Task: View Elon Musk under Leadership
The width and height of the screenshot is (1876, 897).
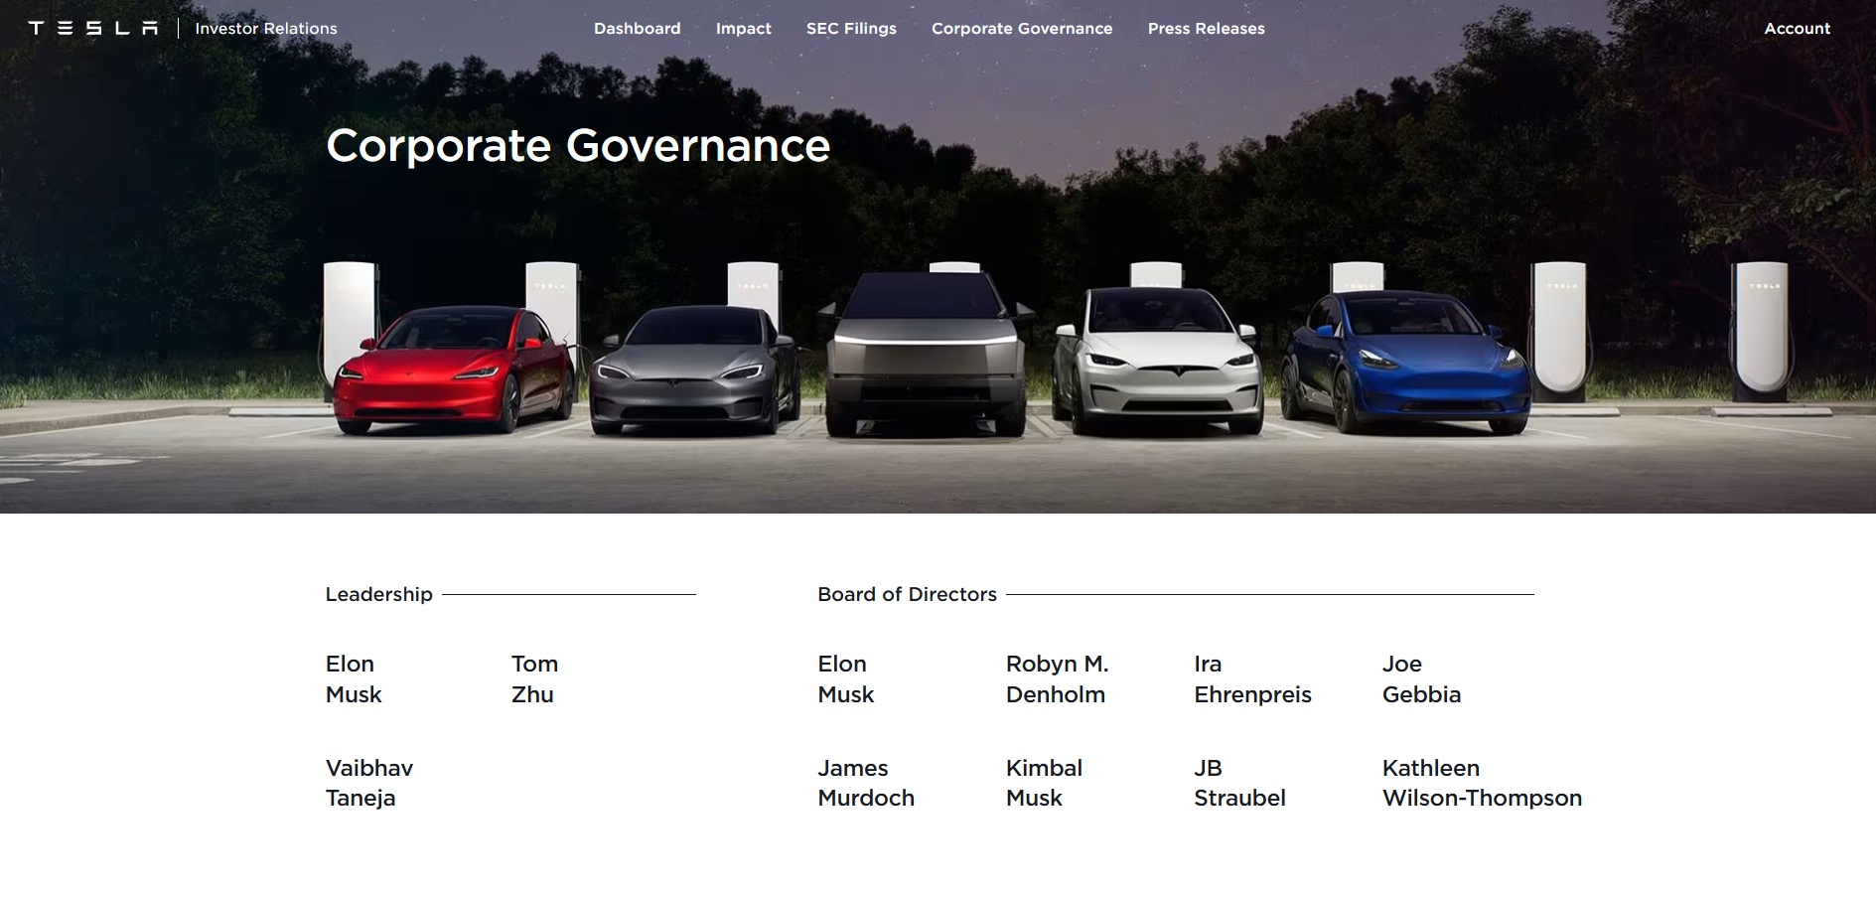Action: (x=354, y=678)
